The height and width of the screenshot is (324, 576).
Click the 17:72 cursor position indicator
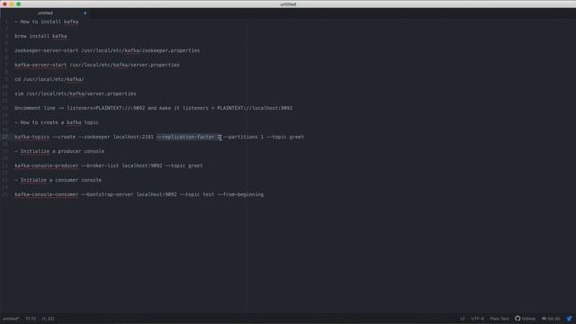[x=31, y=319]
